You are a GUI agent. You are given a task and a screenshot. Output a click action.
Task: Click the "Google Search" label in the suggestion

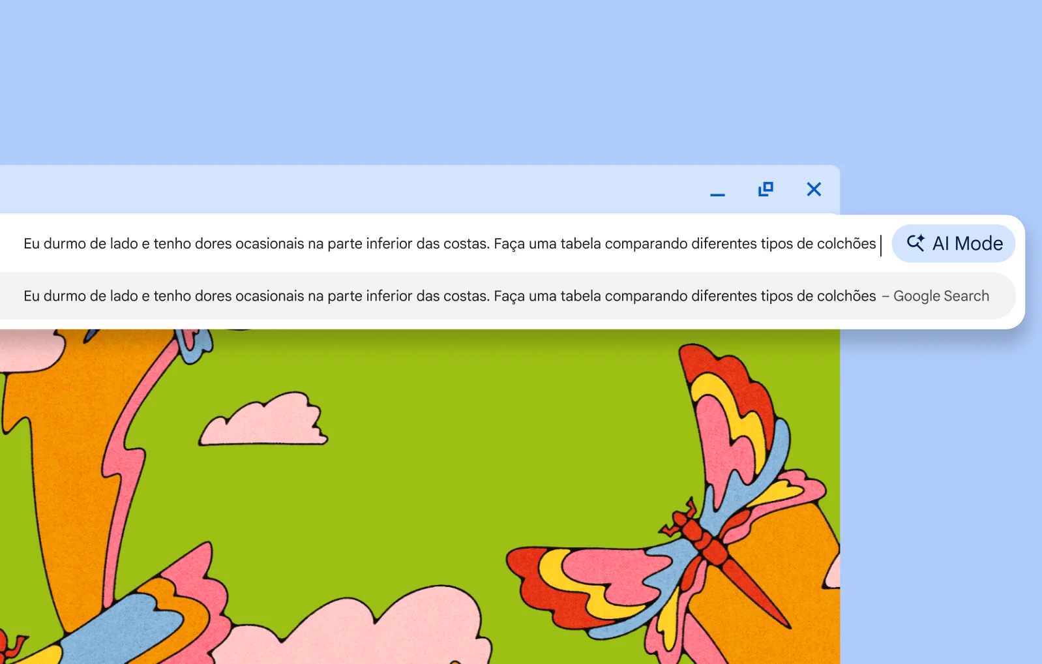click(x=941, y=296)
